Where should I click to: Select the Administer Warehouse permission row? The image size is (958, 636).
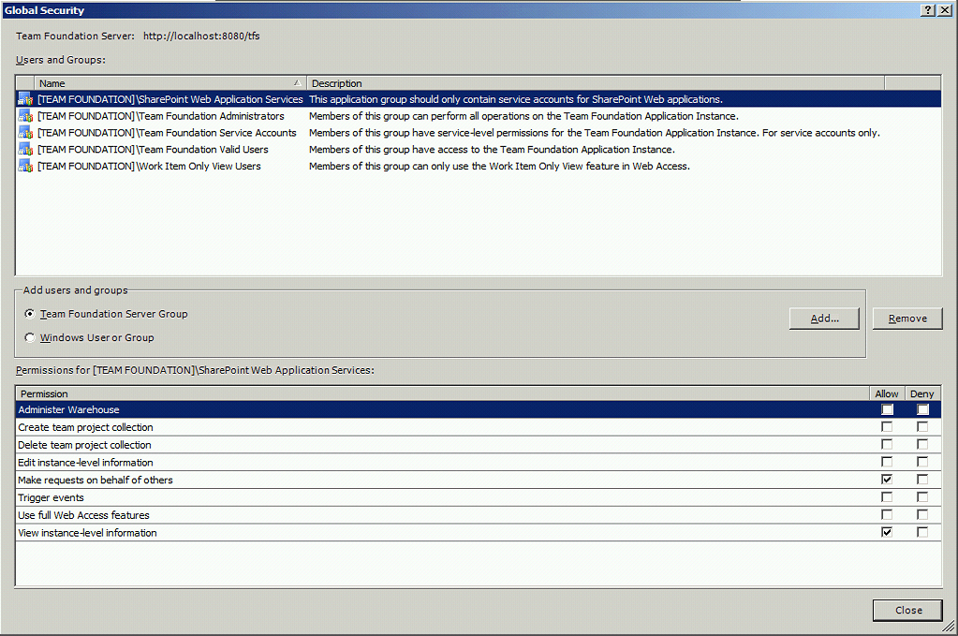[x=479, y=409]
